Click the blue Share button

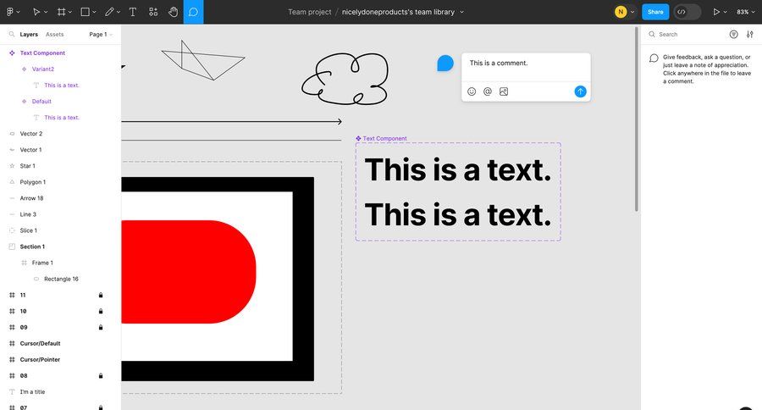655,12
